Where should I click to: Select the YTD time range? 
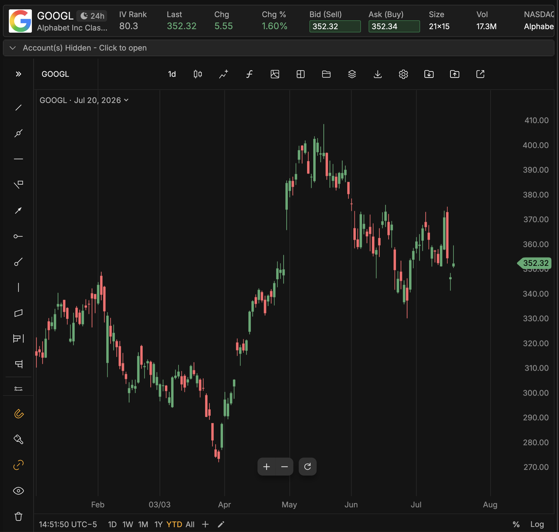coord(174,524)
